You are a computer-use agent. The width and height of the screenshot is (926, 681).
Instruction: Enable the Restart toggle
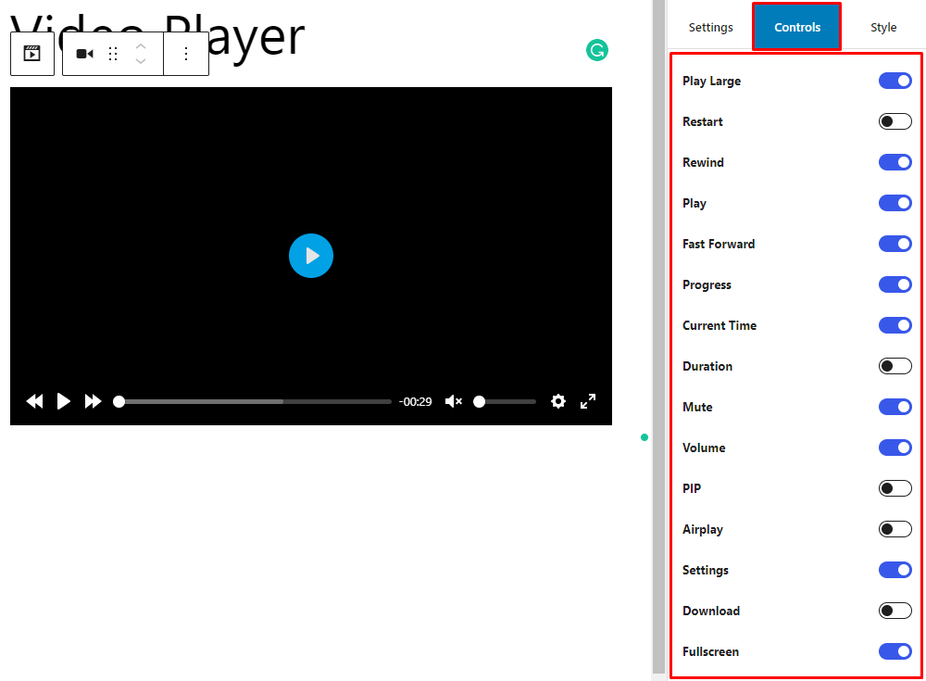coord(895,121)
